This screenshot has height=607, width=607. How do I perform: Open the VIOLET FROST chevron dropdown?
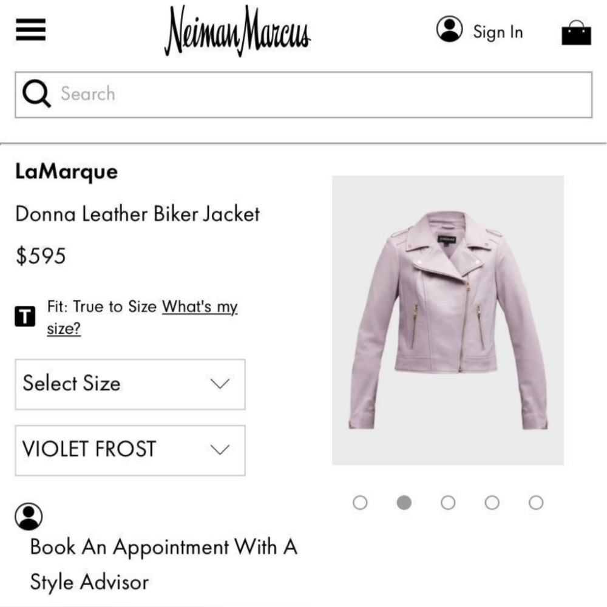point(220,450)
